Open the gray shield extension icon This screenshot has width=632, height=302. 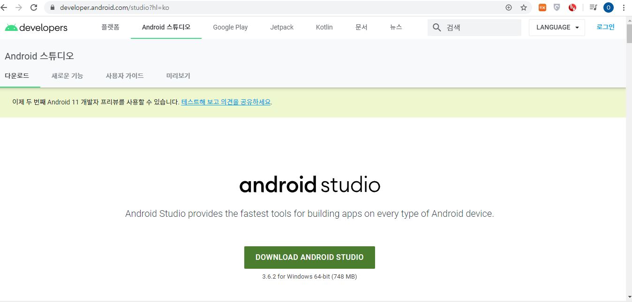(x=557, y=7)
